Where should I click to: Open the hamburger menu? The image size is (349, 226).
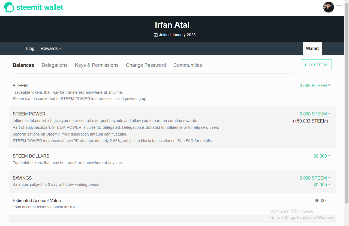(x=339, y=7)
